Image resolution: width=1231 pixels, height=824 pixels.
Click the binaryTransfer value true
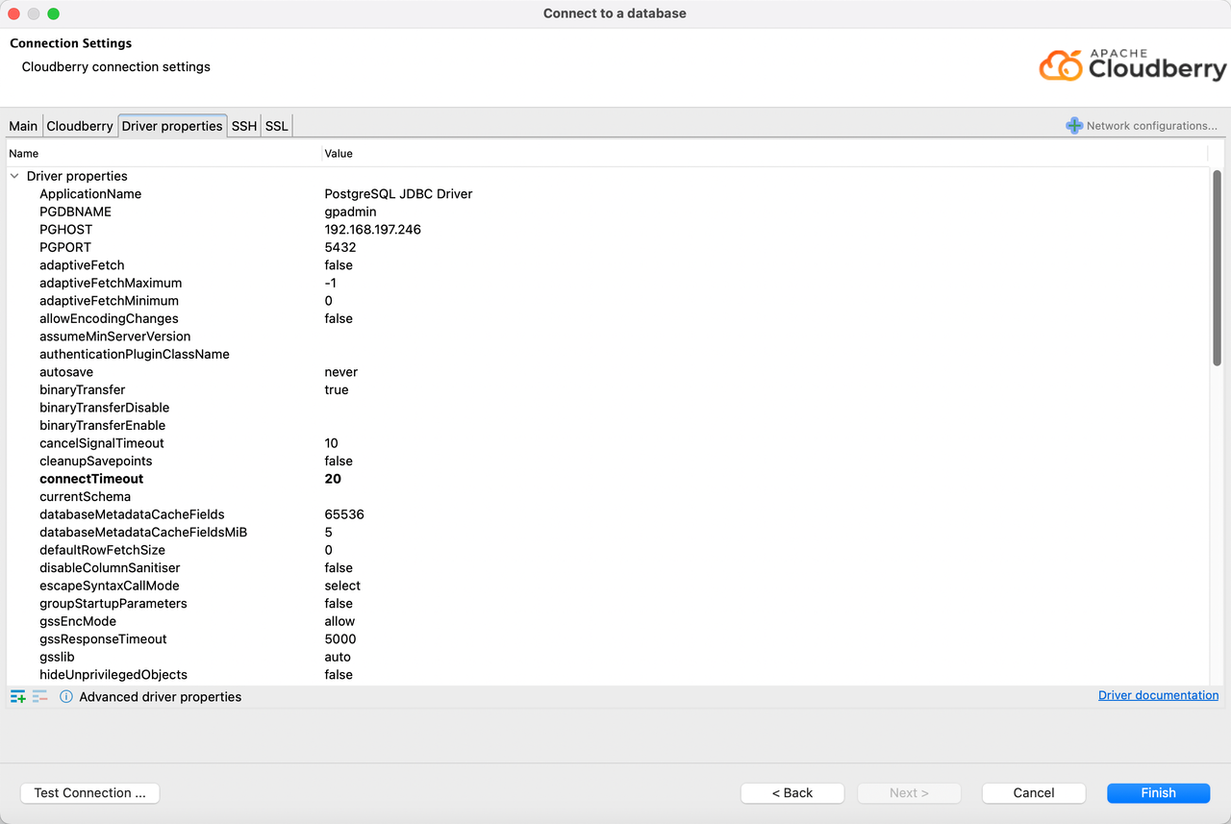point(337,389)
